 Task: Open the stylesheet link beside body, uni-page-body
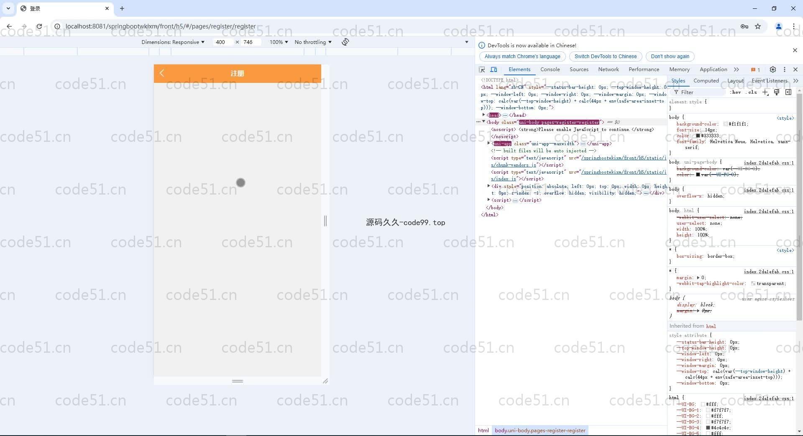769,163
